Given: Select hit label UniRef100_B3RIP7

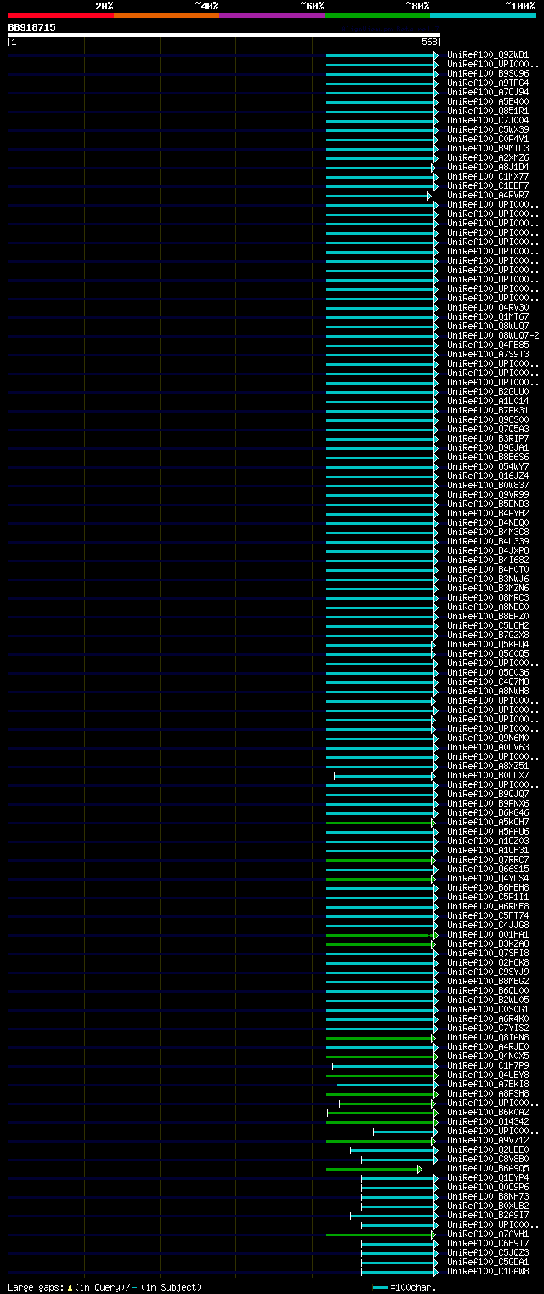Looking at the screenshot, I should coord(490,439).
